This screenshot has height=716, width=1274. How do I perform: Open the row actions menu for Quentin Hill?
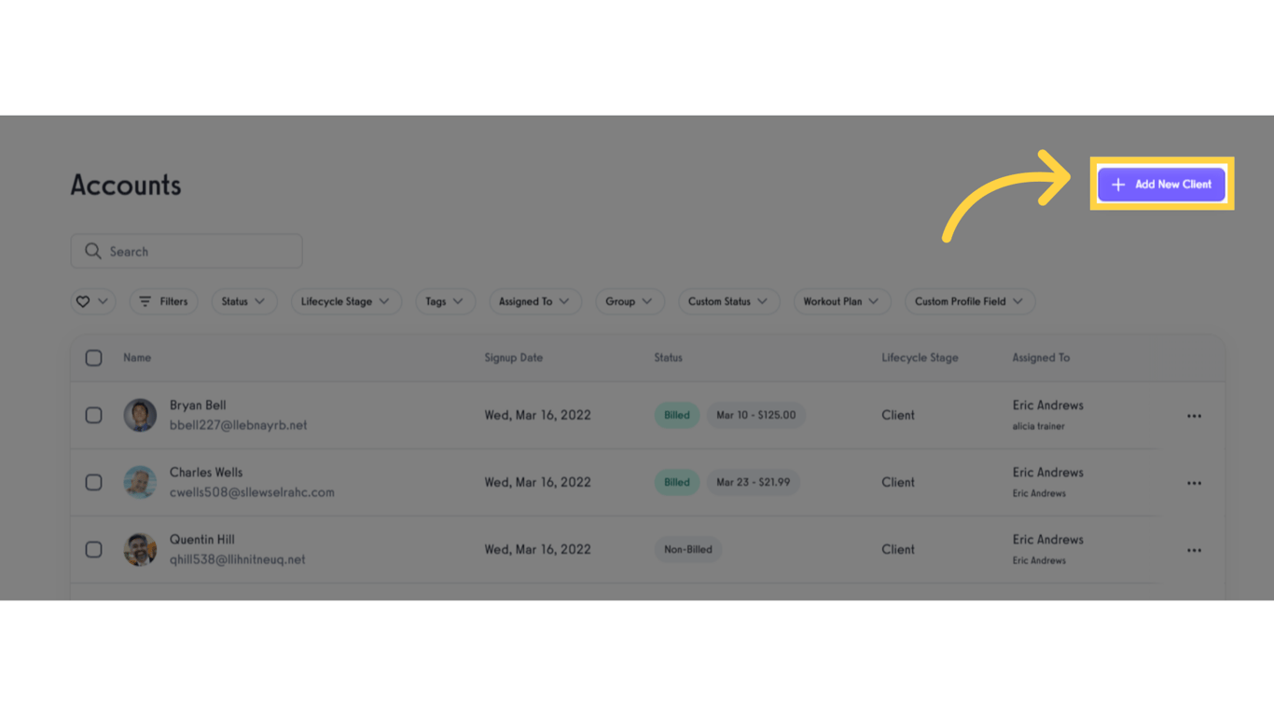click(1194, 550)
